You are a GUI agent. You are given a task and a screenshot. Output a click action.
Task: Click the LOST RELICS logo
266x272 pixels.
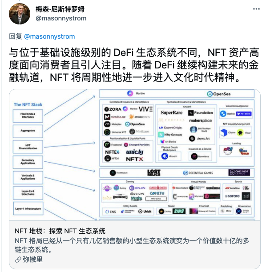(x=154, y=172)
